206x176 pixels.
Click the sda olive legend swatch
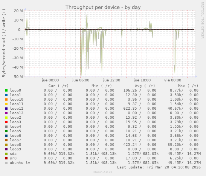click(6, 154)
